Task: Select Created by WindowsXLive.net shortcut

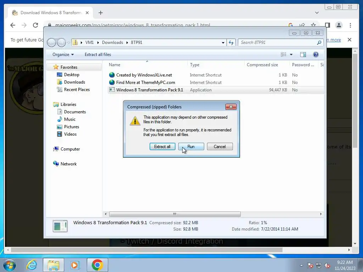Action: click(144, 75)
